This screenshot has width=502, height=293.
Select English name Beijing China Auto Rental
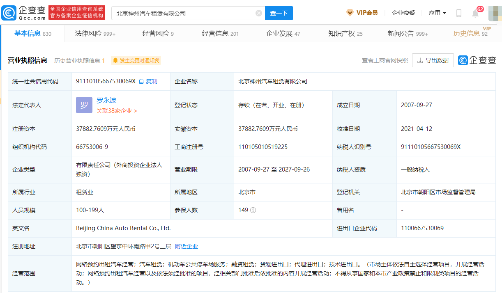[x=123, y=228]
